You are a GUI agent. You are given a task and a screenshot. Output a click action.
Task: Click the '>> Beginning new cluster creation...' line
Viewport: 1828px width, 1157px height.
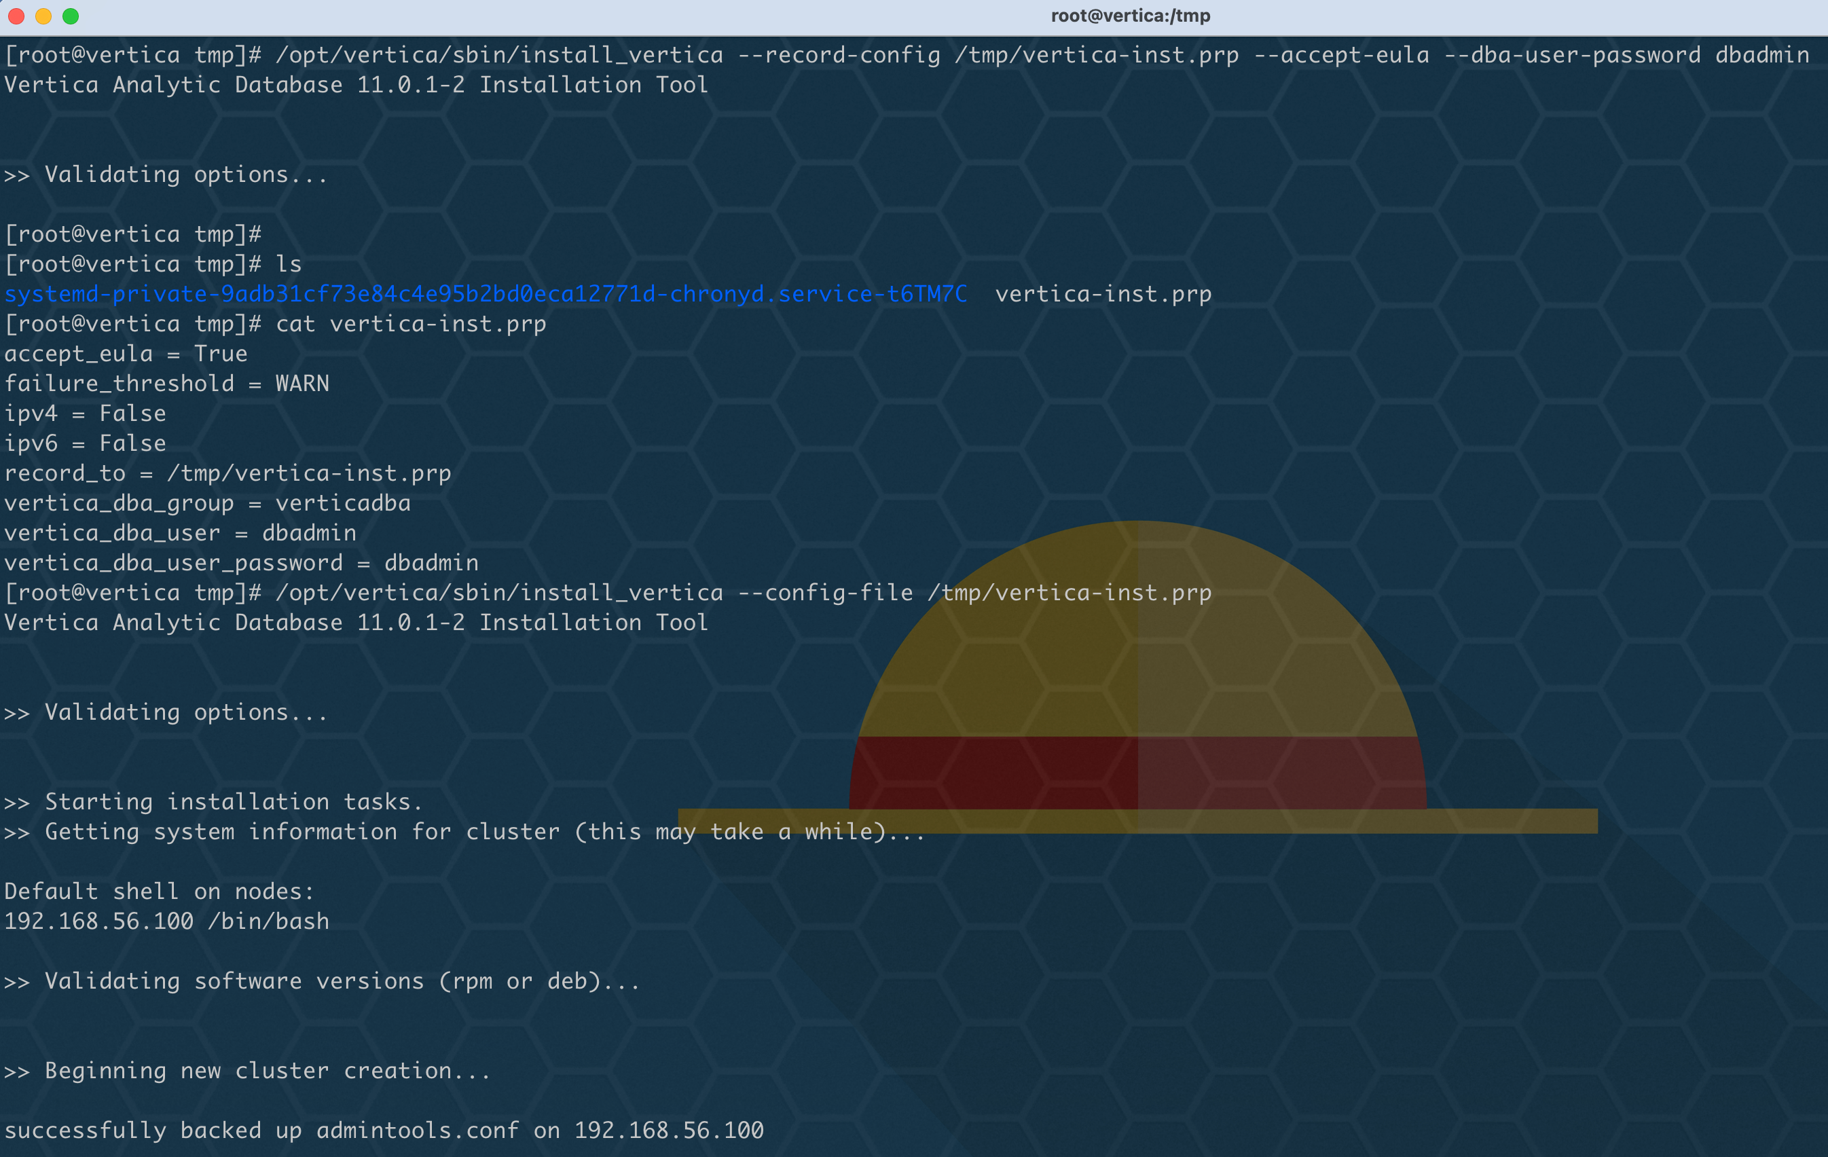click(x=247, y=1071)
